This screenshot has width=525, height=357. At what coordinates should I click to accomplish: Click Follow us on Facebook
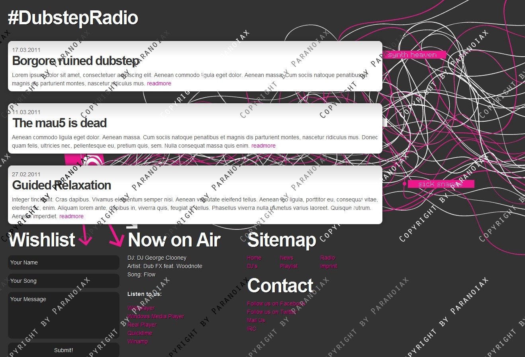276,304
